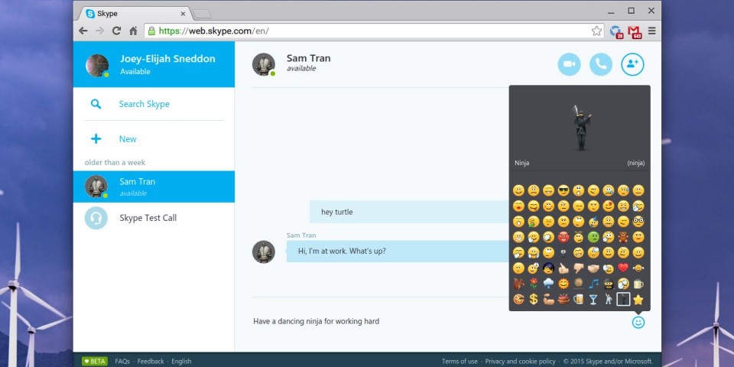Choose the dollar sign emoticon
The image size is (734, 367).
(533, 299)
